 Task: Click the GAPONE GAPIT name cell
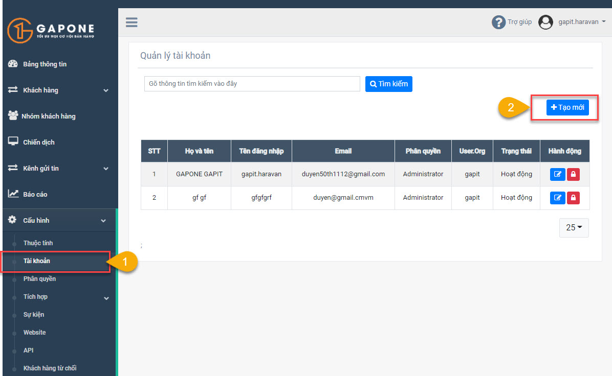(199, 174)
